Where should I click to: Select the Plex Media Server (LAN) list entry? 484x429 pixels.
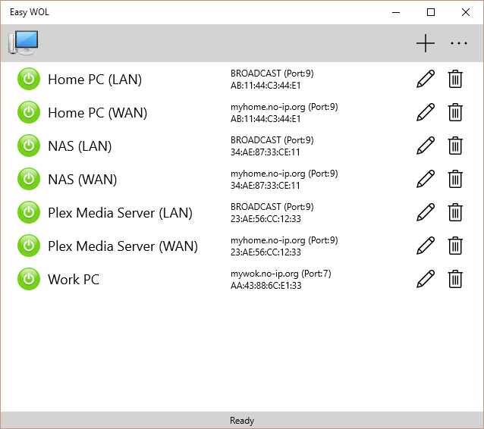coord(120,213)
